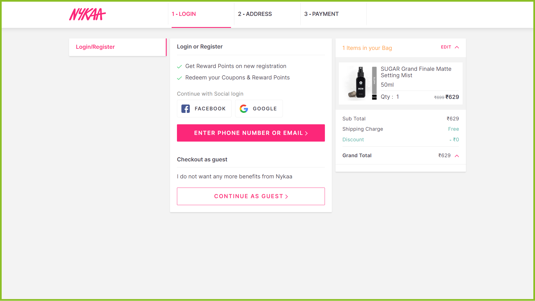
Task: Click the Nykaa logo
Action: click(87, 14)
